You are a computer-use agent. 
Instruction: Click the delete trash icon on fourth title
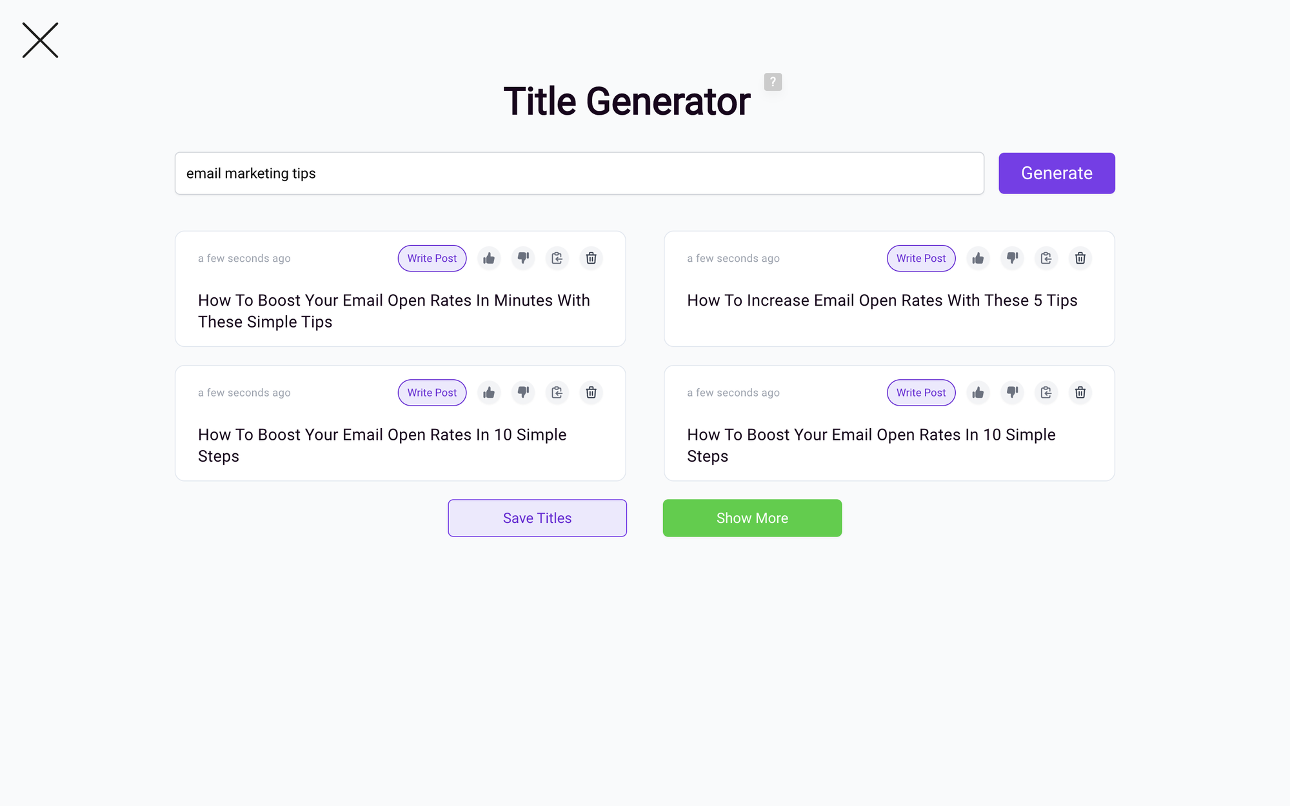[1080, 393]
